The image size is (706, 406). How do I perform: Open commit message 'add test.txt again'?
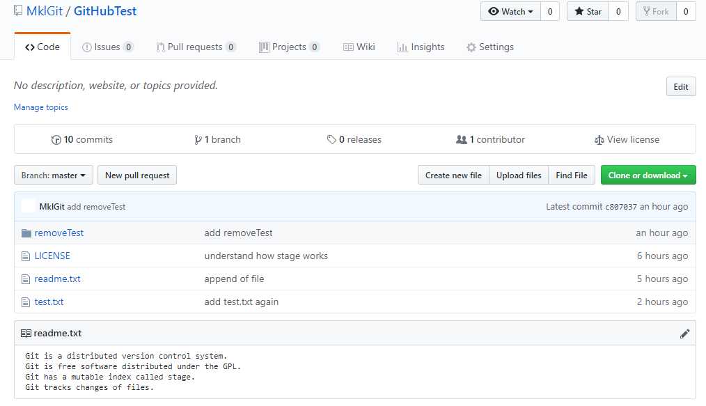(x=242, y=302)
